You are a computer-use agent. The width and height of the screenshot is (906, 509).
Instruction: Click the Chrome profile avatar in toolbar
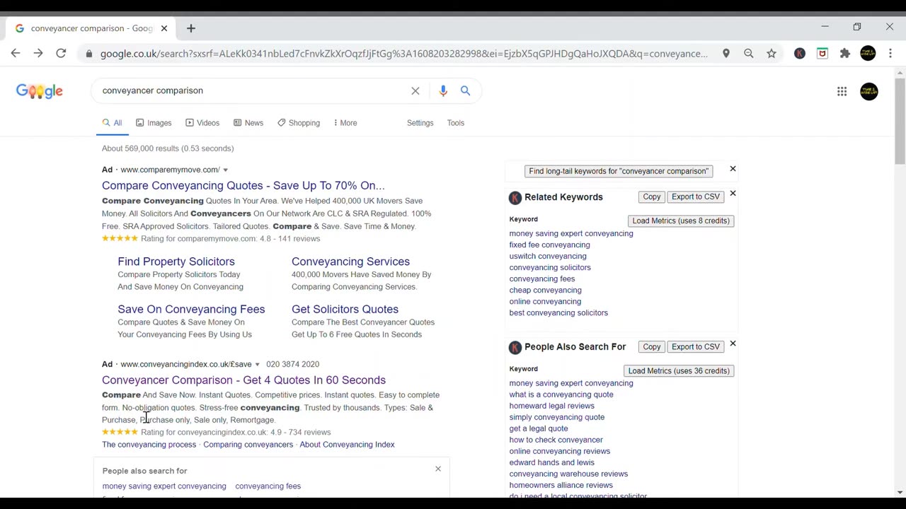pos(868,53)
